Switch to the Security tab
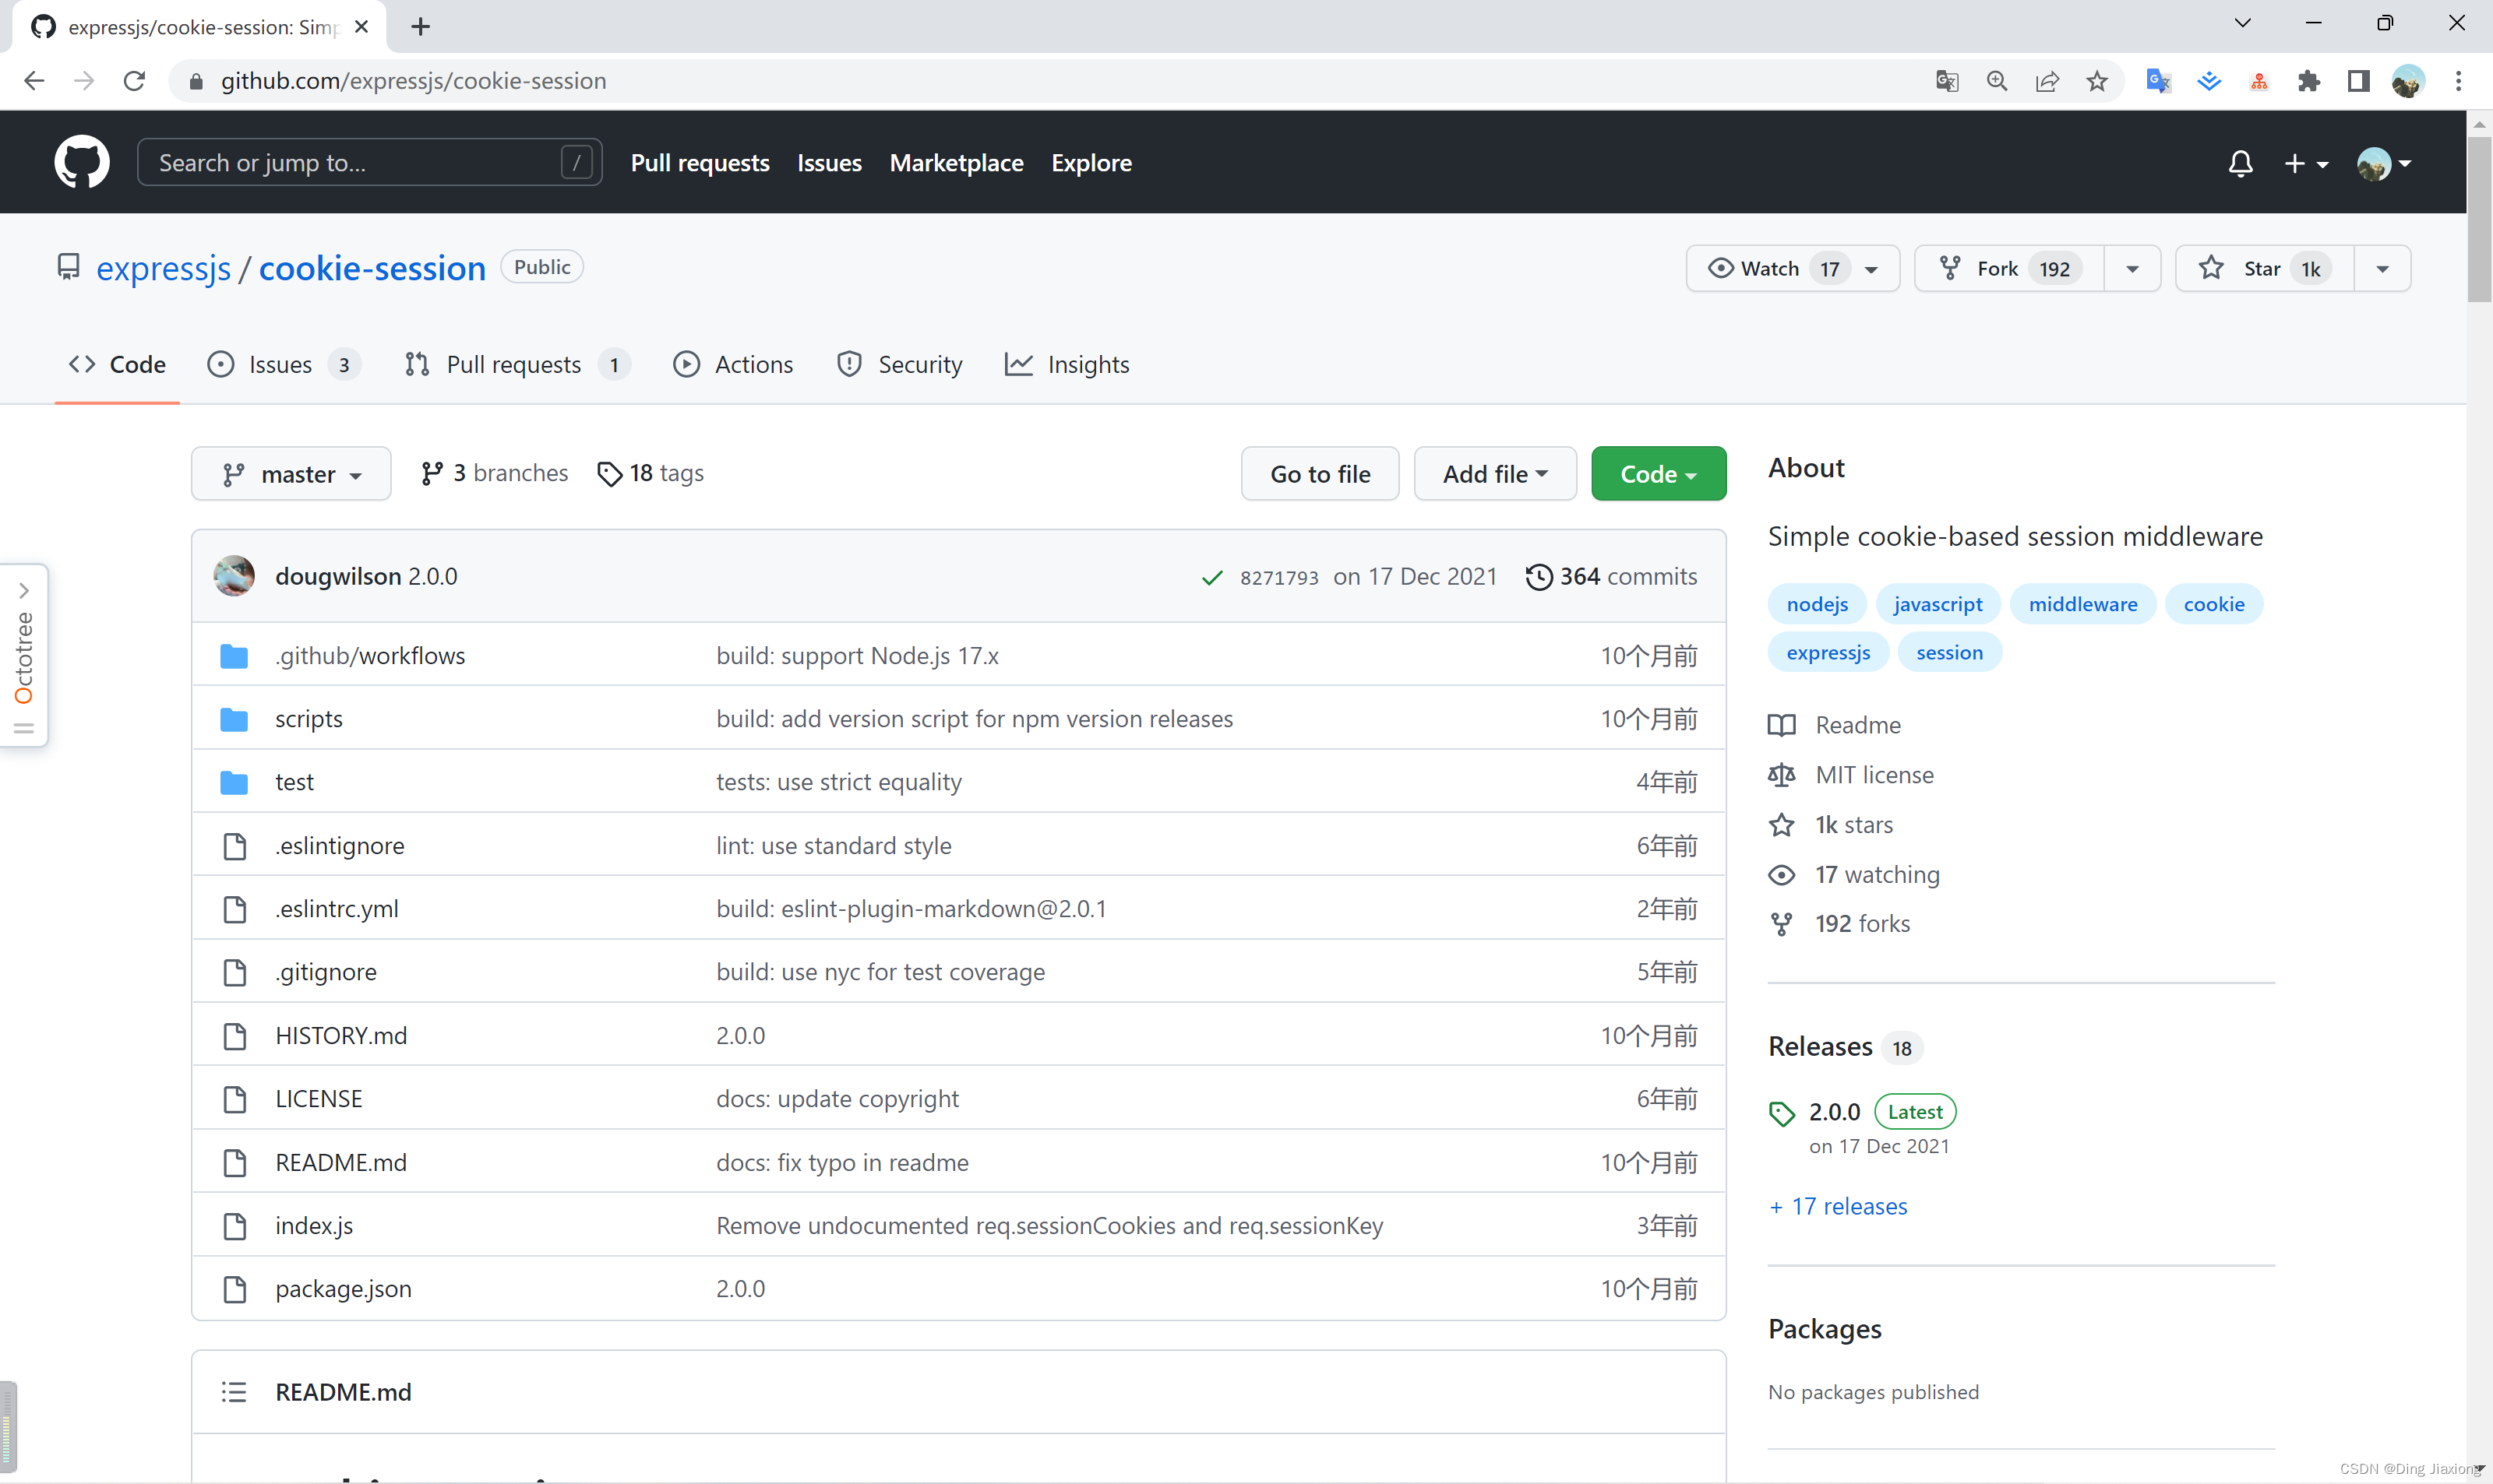The width and height of the screenshot is (2493, 1484). tap(898, 364)
